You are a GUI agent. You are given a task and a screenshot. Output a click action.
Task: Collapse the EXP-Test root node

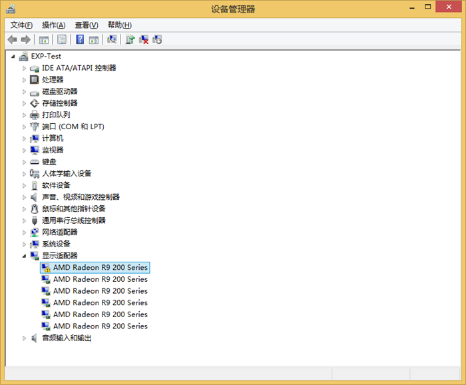pyautogui.click(x=13, y=57)
